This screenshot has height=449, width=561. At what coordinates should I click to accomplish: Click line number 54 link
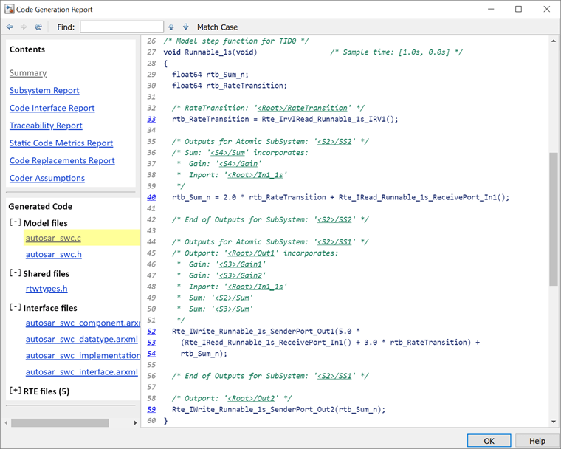[151, 354]
